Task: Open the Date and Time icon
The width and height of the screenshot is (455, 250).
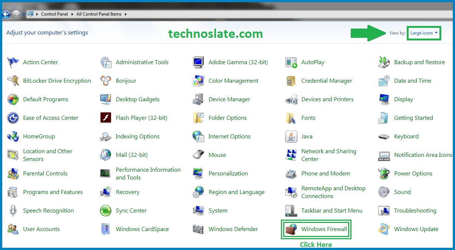Action: tap(384, 81)
